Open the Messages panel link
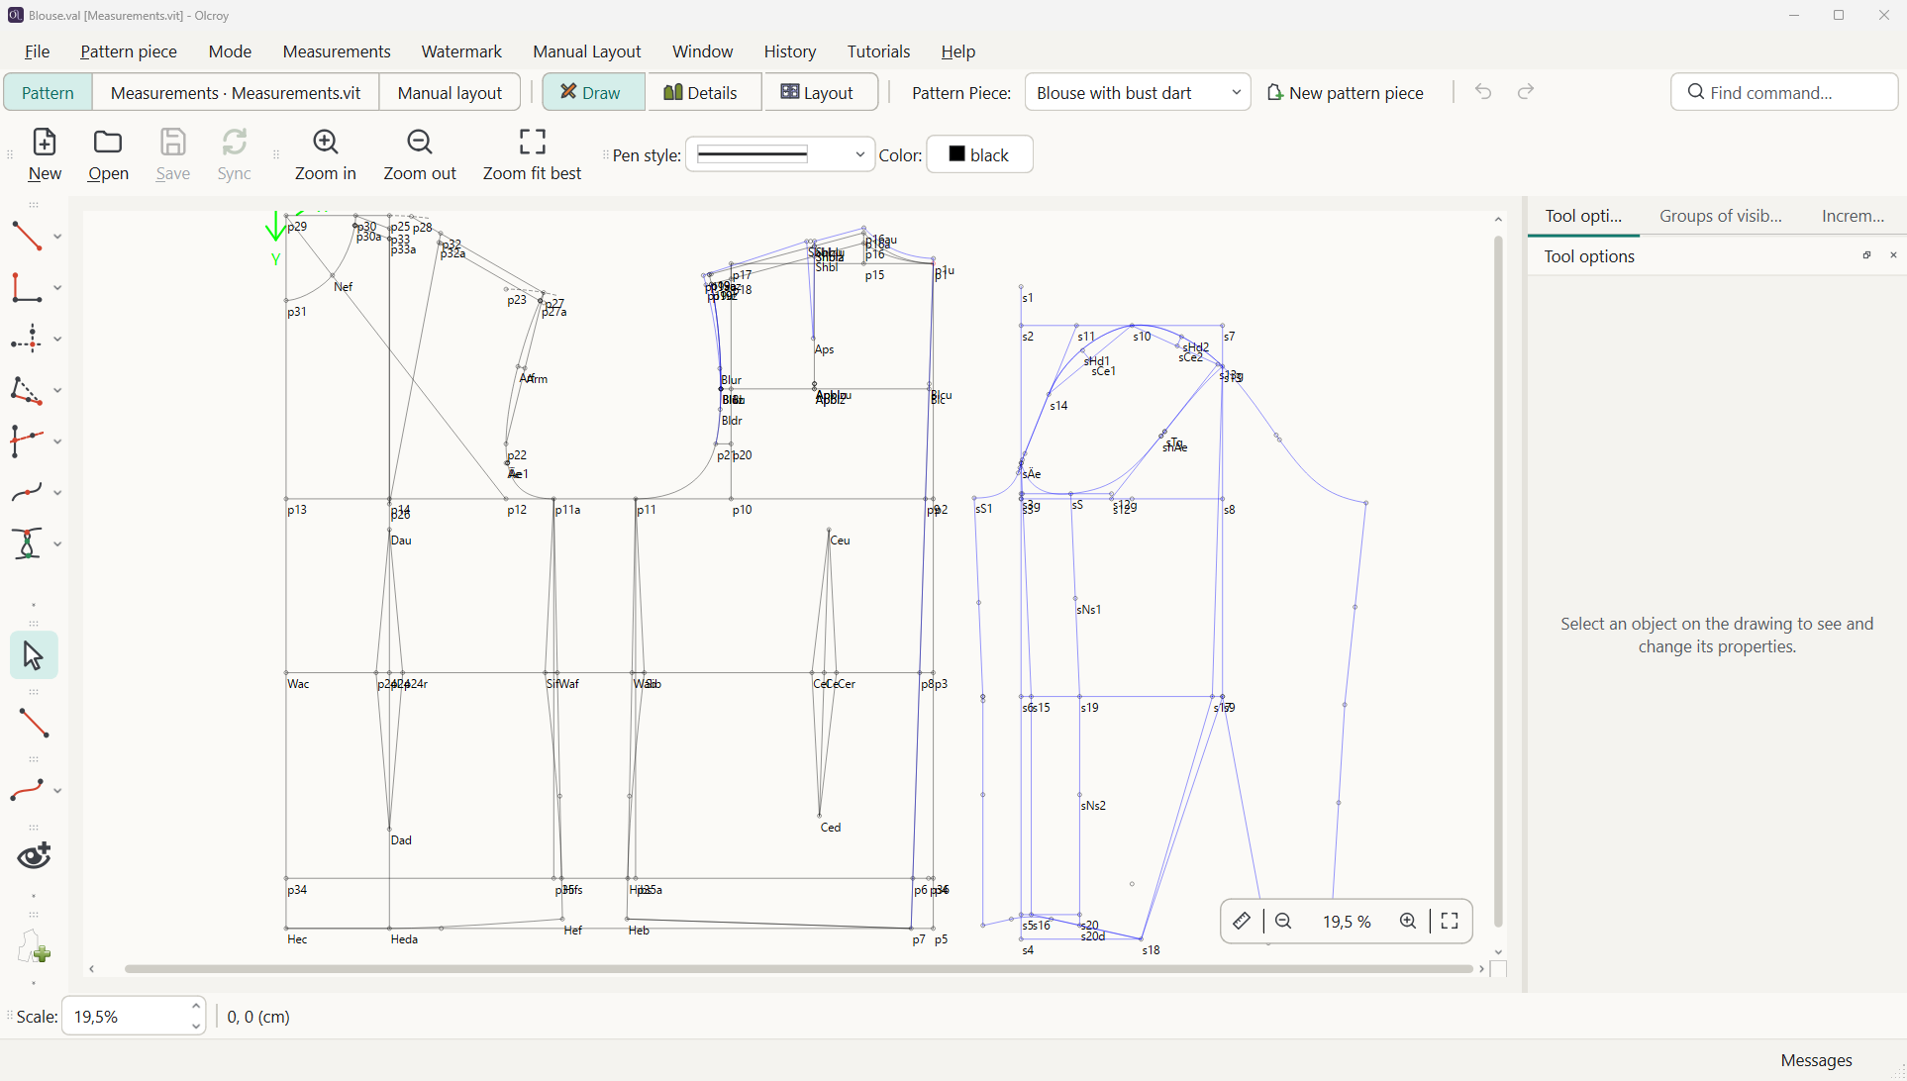 (1816, 1060)
